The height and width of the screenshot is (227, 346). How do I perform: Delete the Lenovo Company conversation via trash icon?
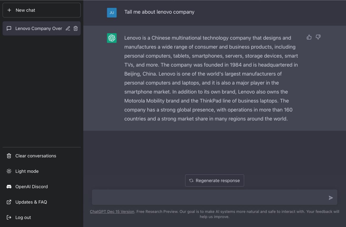pyautogui.click(x=76, y=28)
